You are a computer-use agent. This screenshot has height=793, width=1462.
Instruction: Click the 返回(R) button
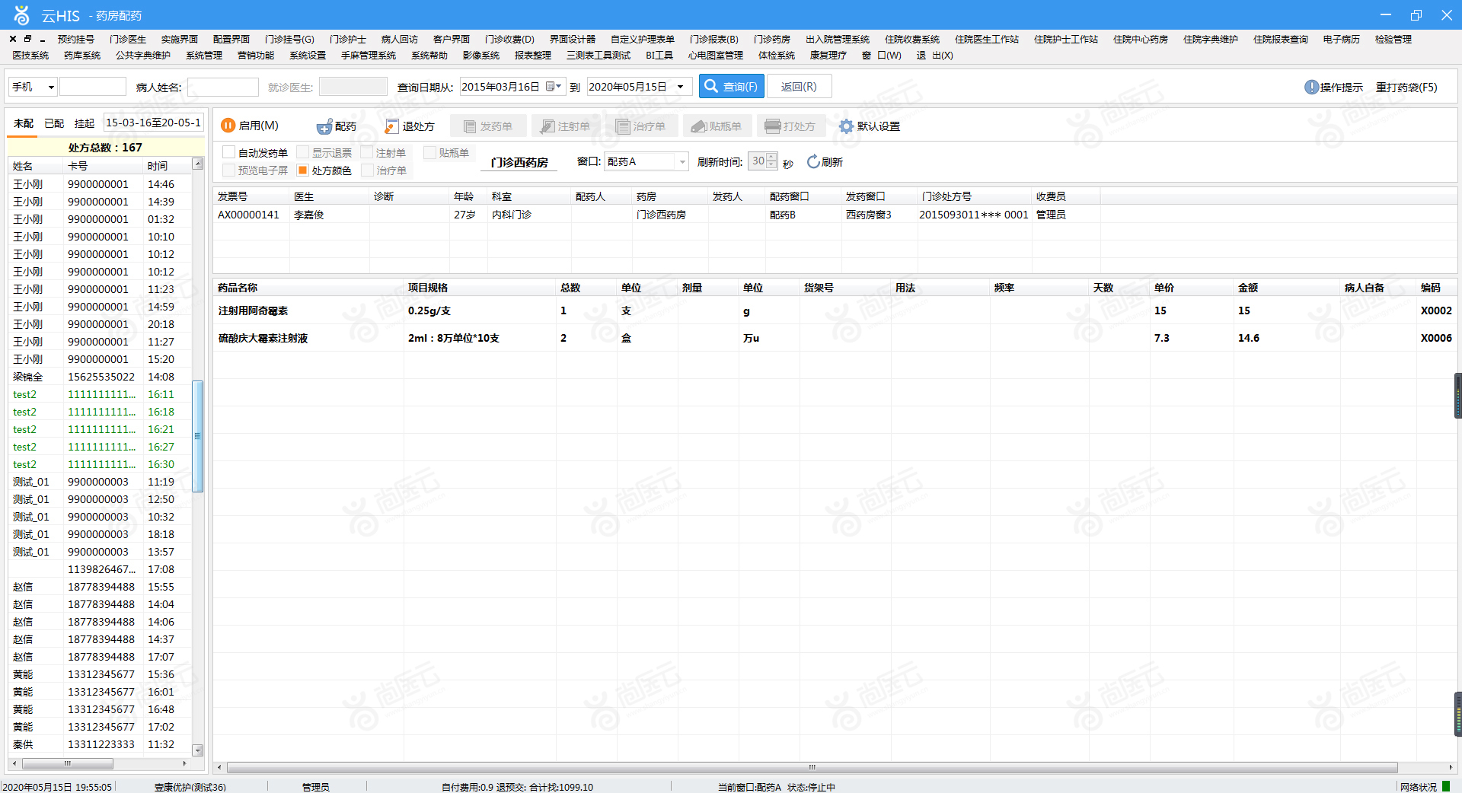click(x=799, y=86)
